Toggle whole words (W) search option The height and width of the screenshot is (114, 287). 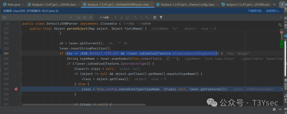coord(85,17)
